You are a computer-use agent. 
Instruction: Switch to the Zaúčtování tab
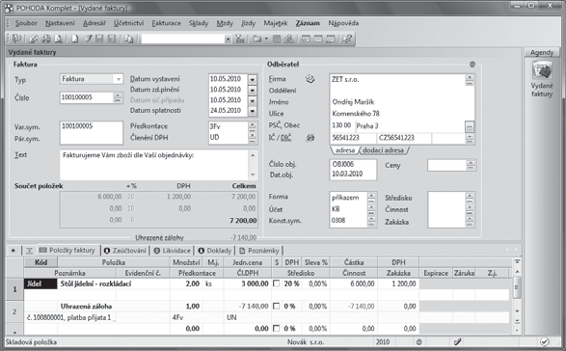(x=125, y=251)
